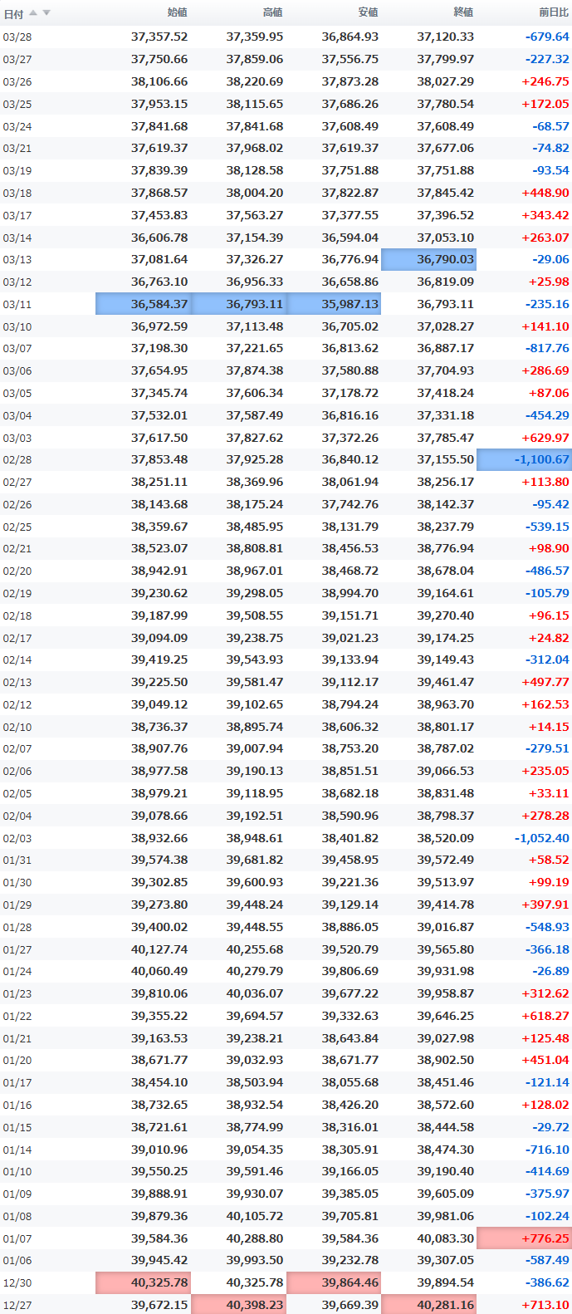Select the highlighted closing price 36,790.03

428,259
